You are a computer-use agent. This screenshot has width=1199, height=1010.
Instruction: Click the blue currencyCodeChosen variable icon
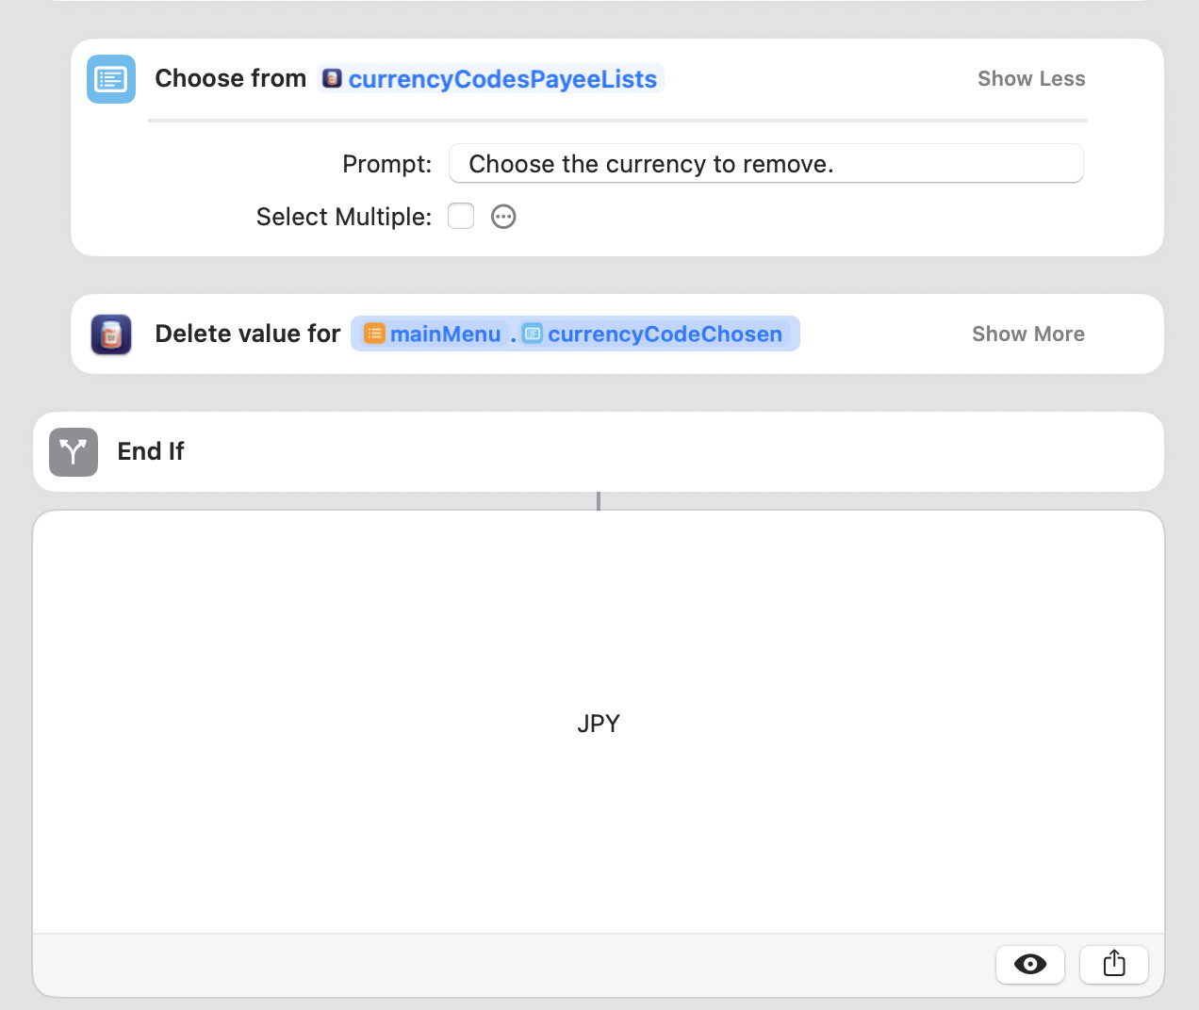533,334
